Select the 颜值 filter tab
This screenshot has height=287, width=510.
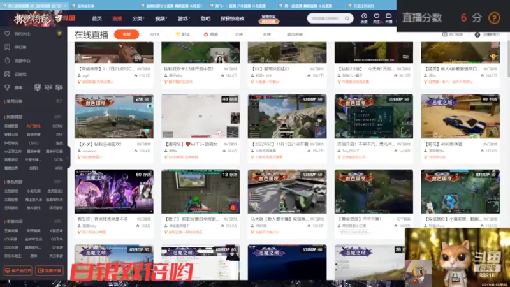[211, 34]
